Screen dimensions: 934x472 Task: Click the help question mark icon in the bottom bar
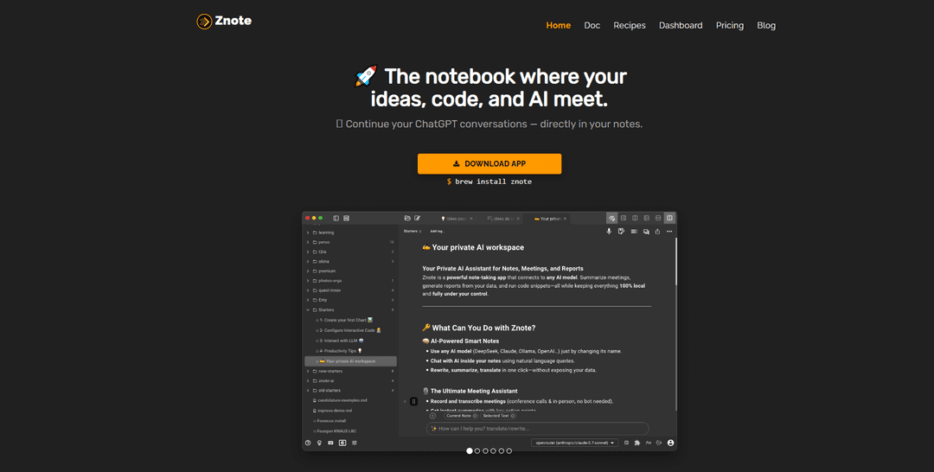point(308,443)
